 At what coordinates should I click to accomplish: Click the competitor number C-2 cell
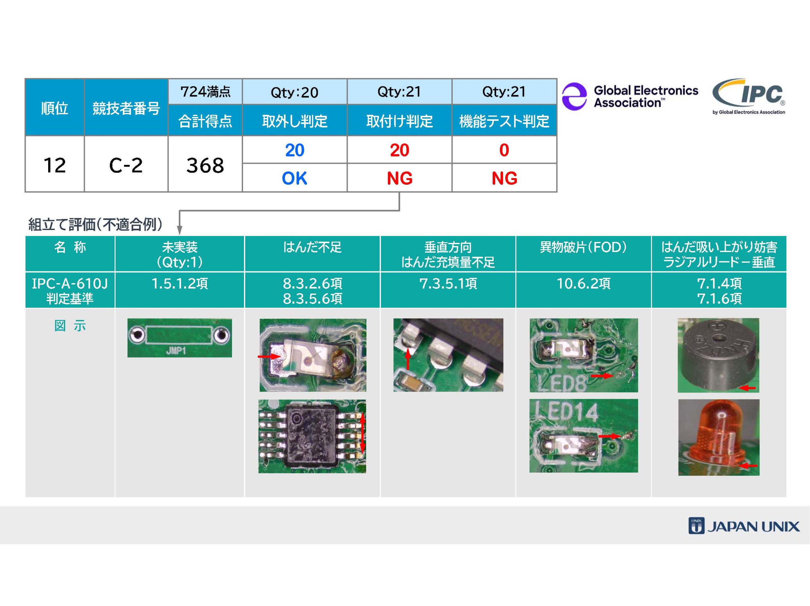pos(126,165)
